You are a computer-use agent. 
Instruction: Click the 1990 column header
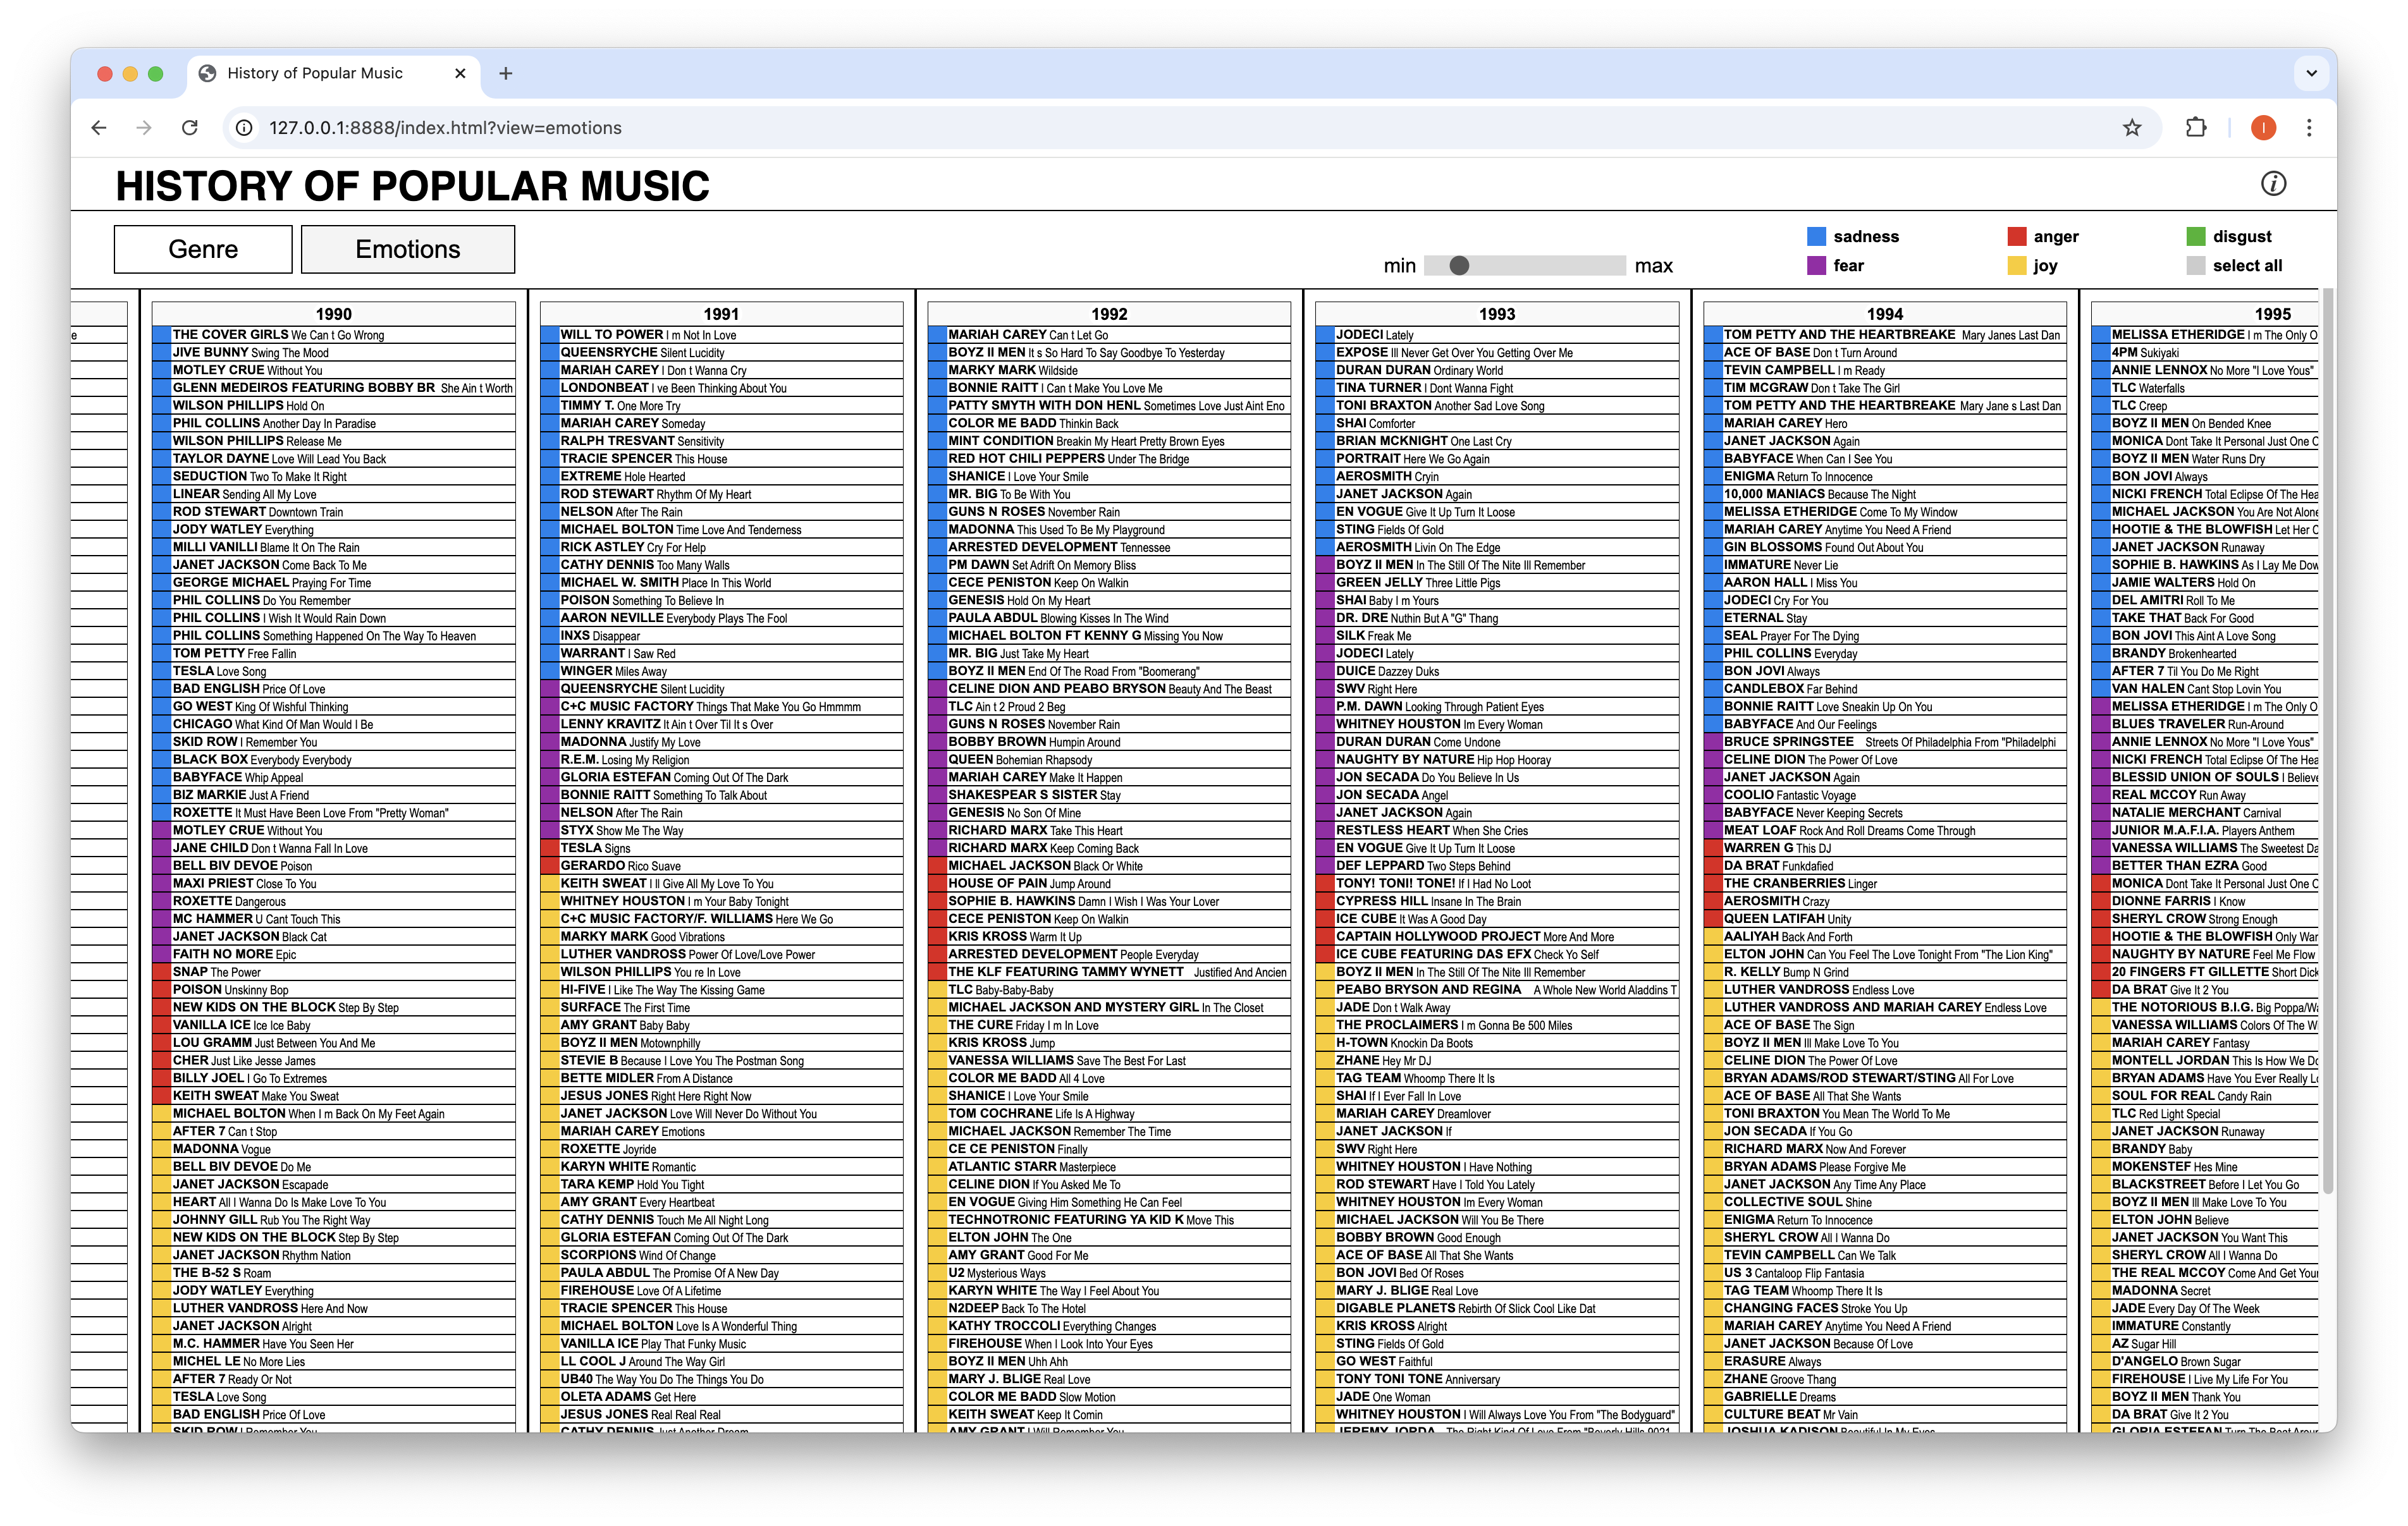(334, 314)
